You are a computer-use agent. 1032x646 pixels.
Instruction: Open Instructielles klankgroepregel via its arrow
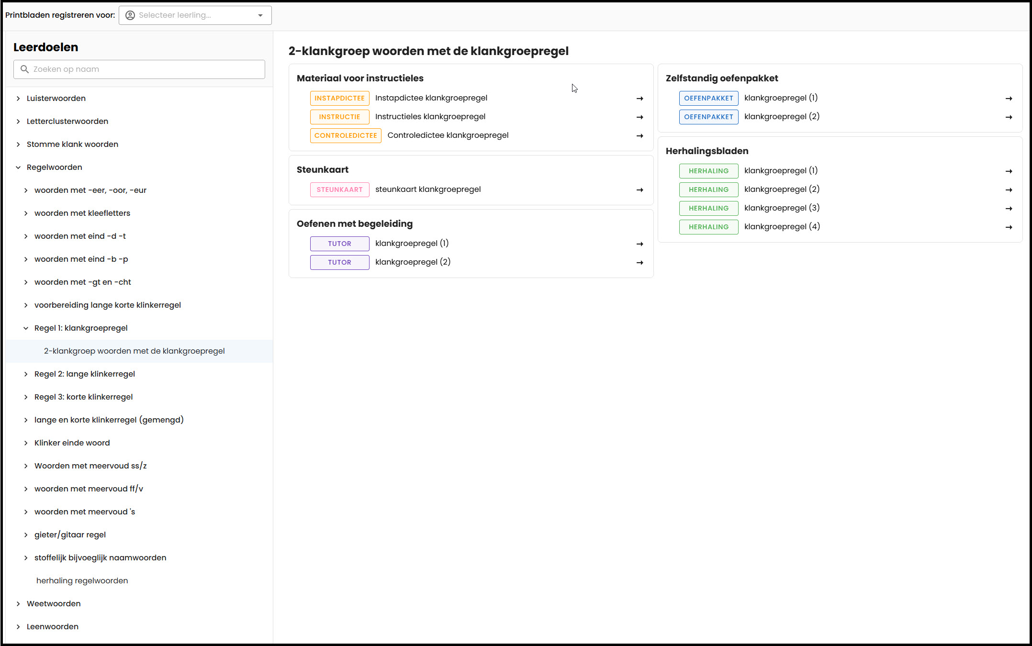tap(639, 117)
